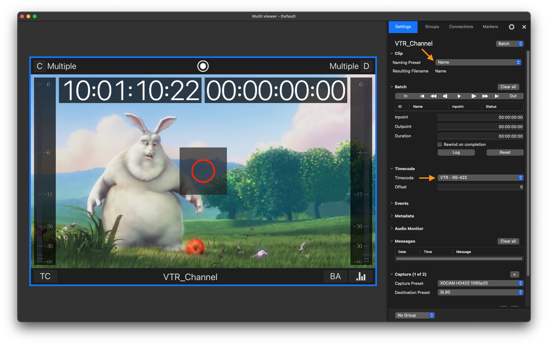Image resolution: width=548 pixels, height=345 pixels.
Task: Mark the In point
Action: (x=406, y=96)
